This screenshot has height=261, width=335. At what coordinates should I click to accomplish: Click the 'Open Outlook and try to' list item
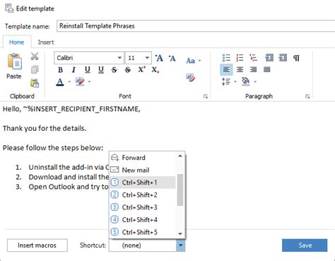(x=69, y=187)
